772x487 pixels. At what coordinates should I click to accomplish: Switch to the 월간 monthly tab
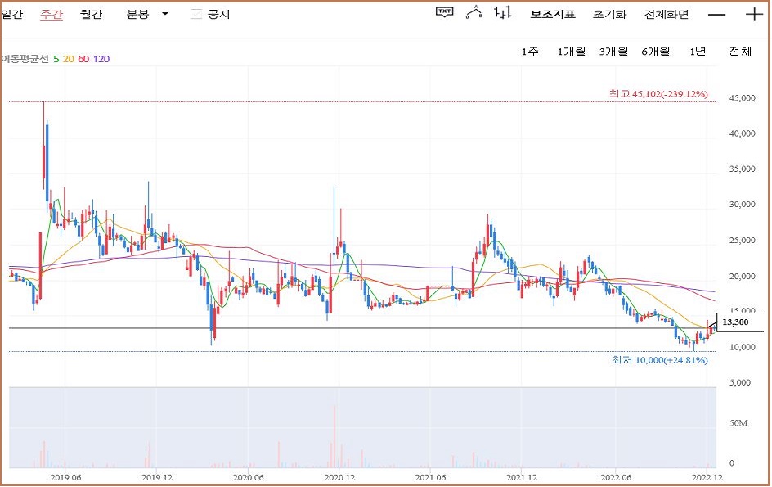pos(92,14)
